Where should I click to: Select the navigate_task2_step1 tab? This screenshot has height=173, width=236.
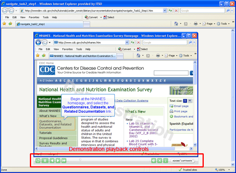49,24
